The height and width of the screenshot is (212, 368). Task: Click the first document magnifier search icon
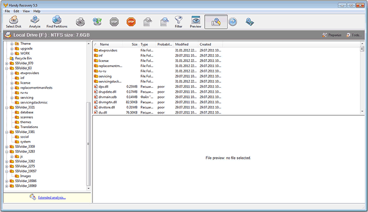click(x=148, y=22)
